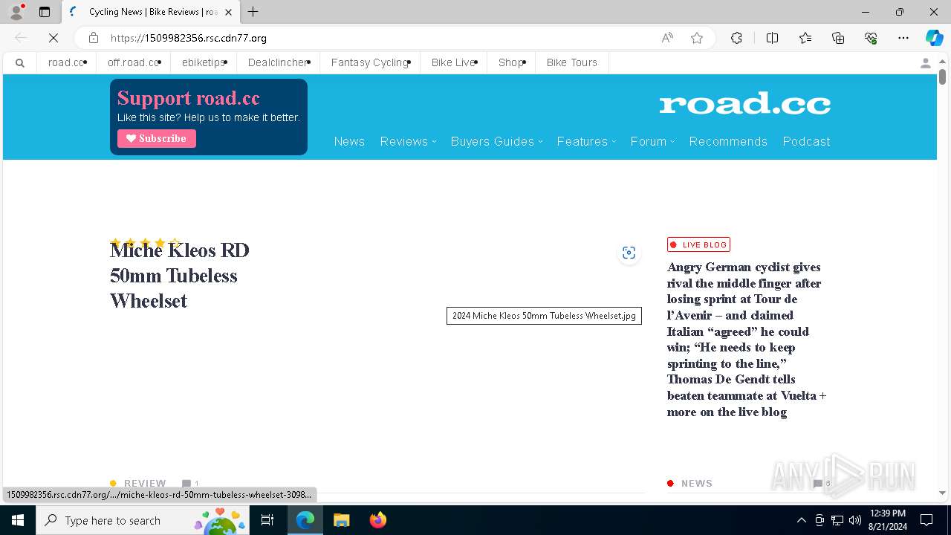Image resolution: width=951 pixels, height=535 pixels.
Task: Open Fantasy Cycling network tab
Action: 370,63
